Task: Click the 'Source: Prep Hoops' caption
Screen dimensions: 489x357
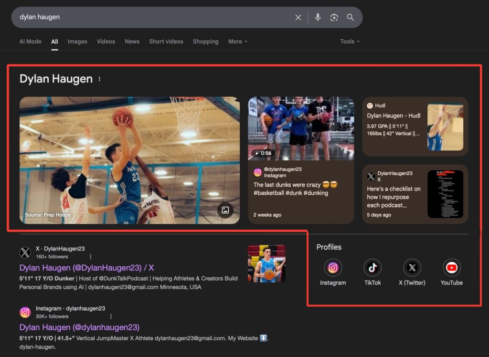Action: coord(48,215)
